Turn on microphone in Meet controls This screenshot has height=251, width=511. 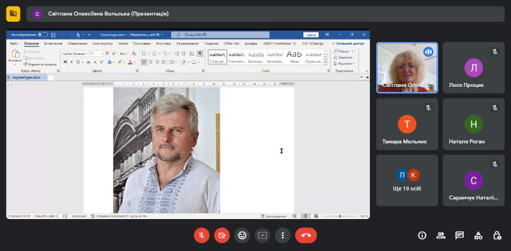click(201, 236)
